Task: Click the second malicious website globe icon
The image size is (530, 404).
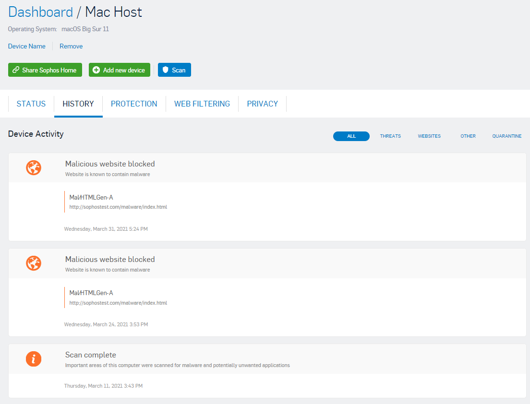Action: (x=34, y=263)
